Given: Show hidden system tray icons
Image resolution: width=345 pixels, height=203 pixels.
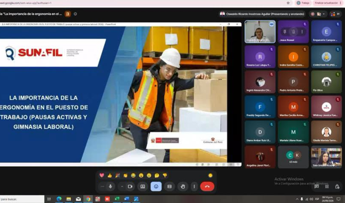Looking at the screenshot, I should tap(297, 199).
